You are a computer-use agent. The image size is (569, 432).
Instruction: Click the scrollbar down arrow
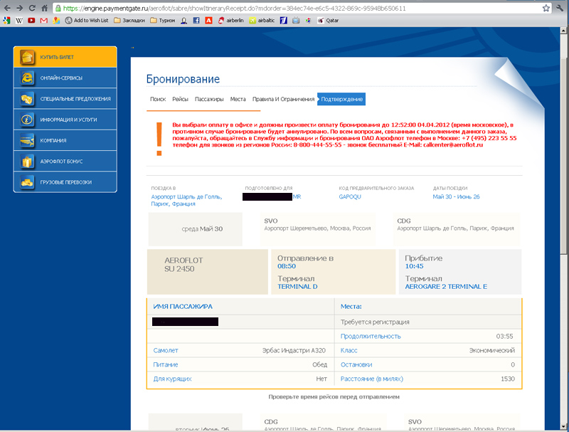563,426
